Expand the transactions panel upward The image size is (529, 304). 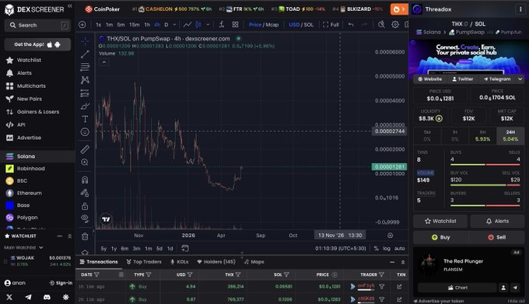tap(403, 262)
